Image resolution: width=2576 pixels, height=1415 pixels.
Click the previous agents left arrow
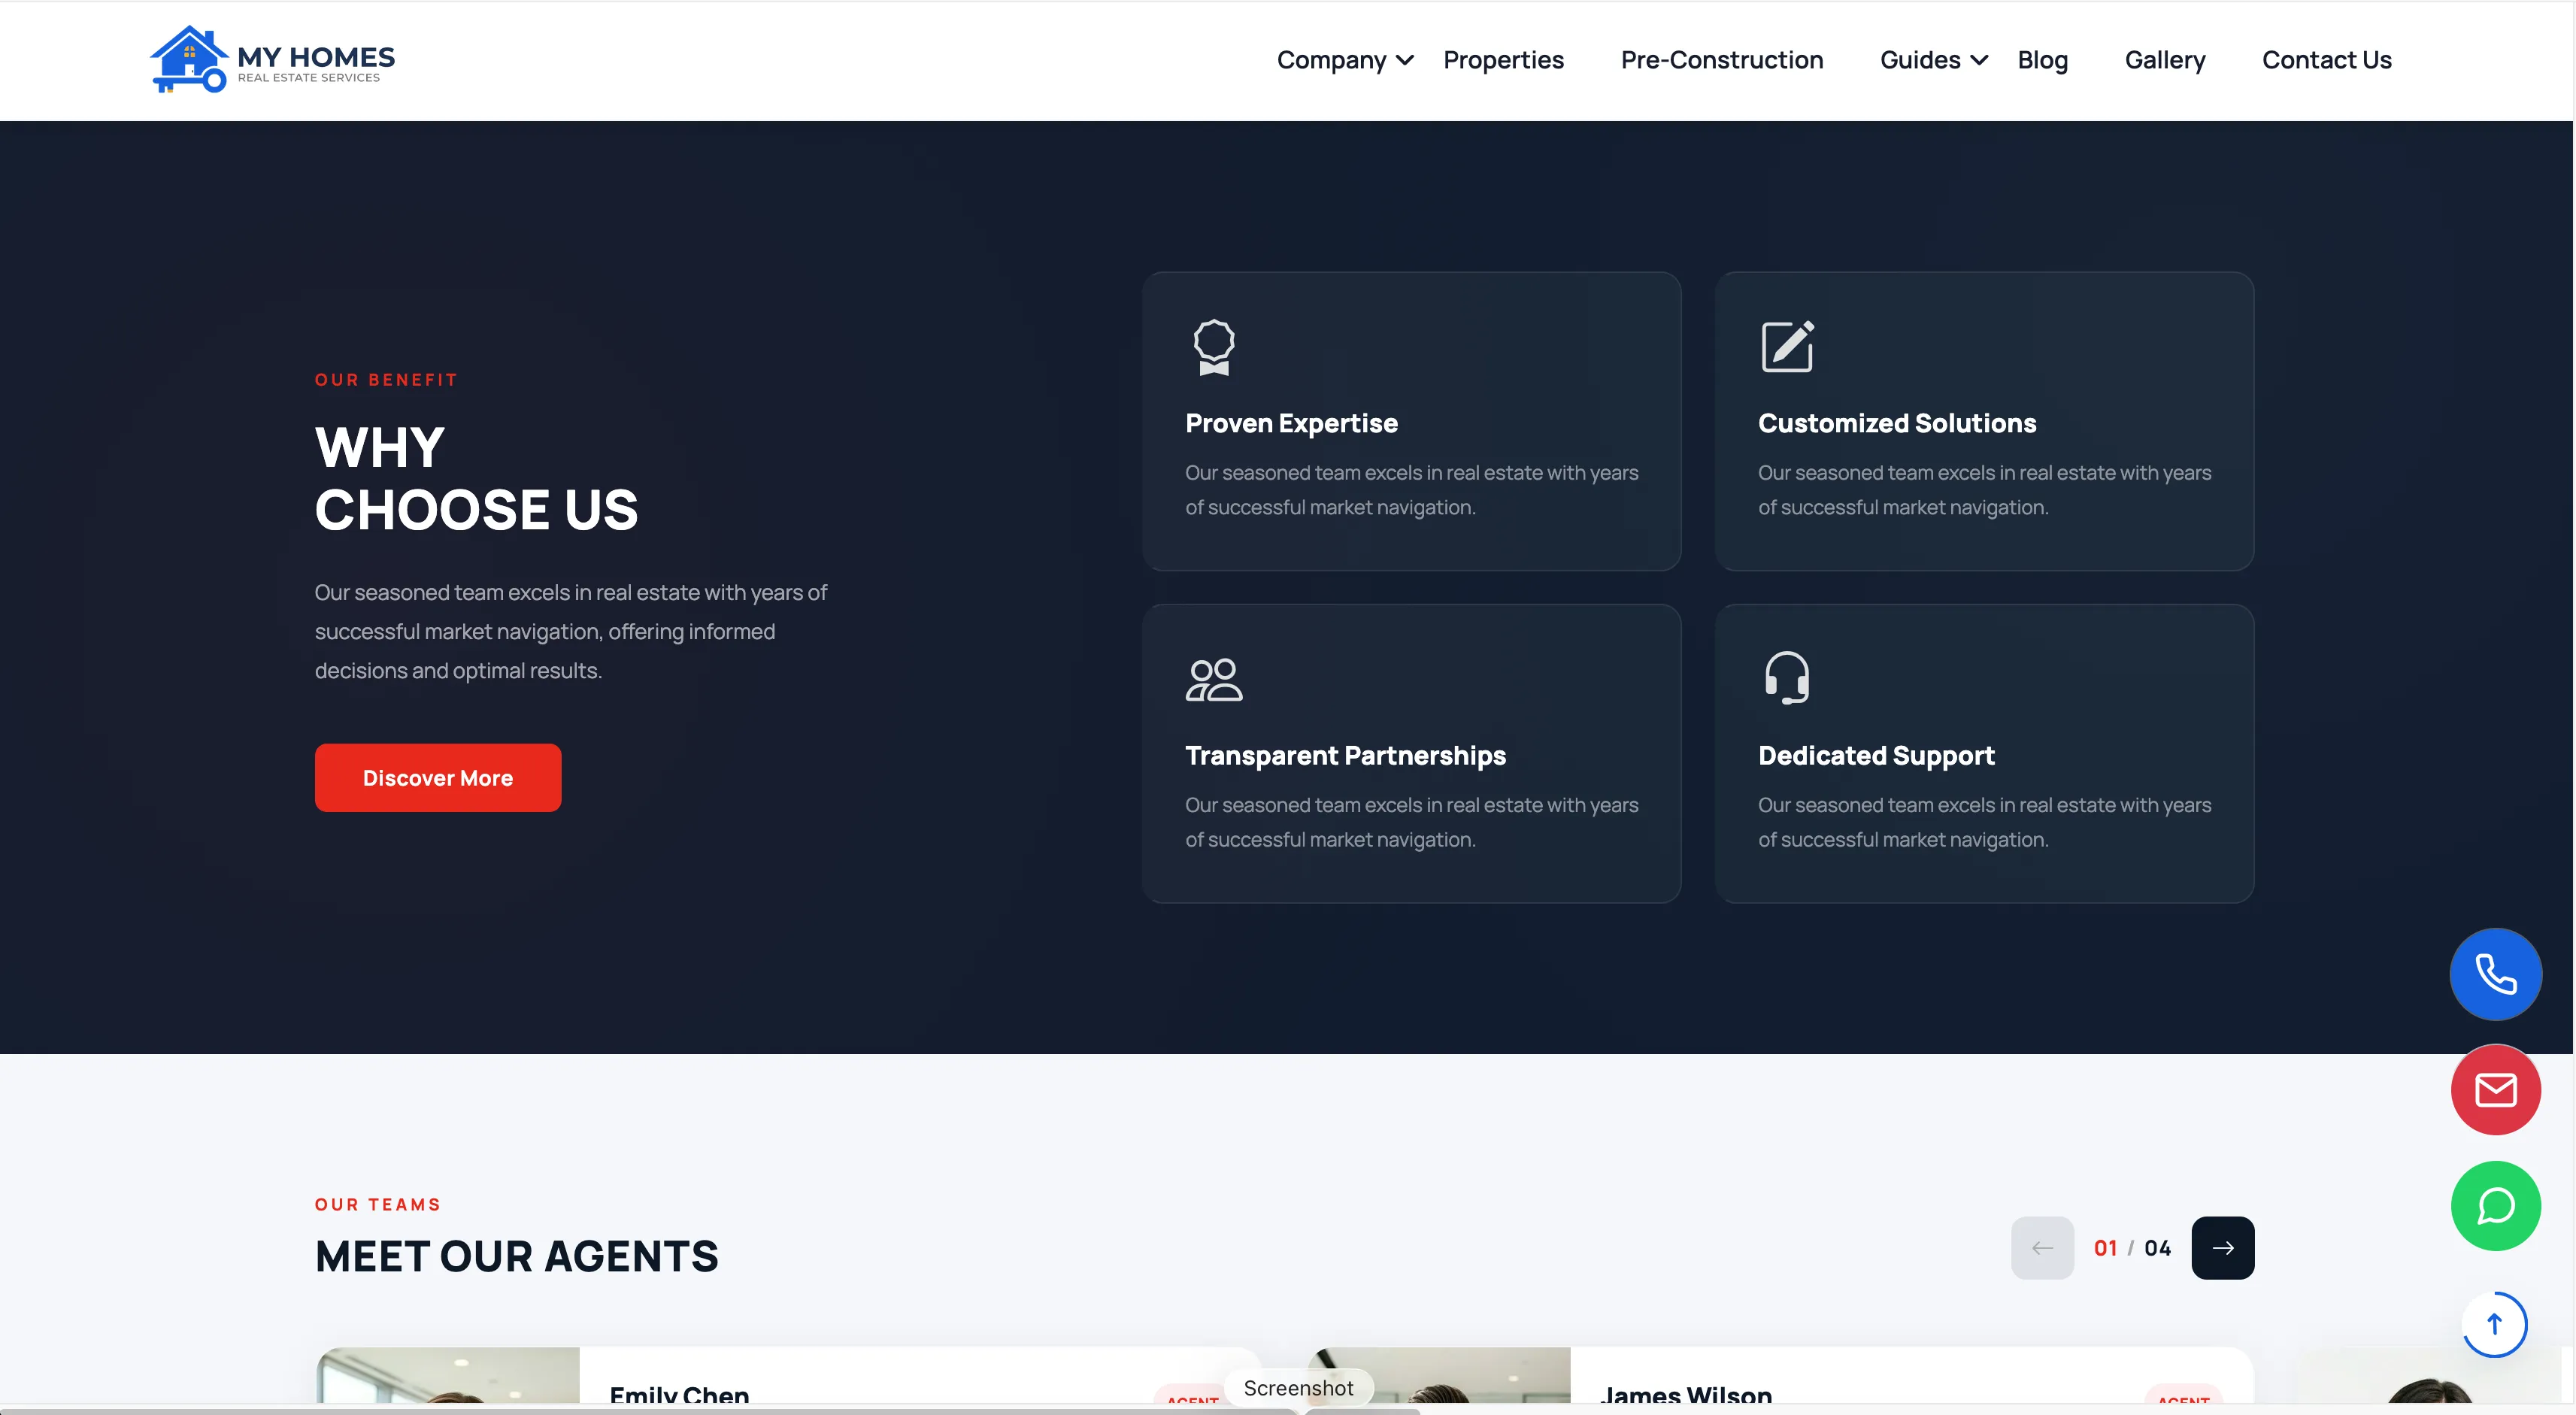coord(2042,1248)
